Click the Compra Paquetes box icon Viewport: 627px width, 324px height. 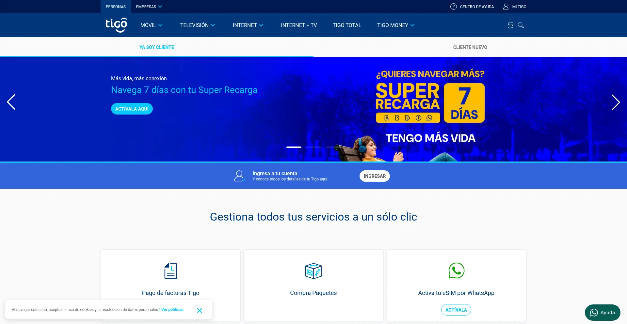click(x=313, y=271)
